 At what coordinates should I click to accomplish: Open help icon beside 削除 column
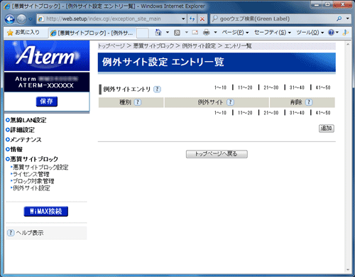(309, 102)
